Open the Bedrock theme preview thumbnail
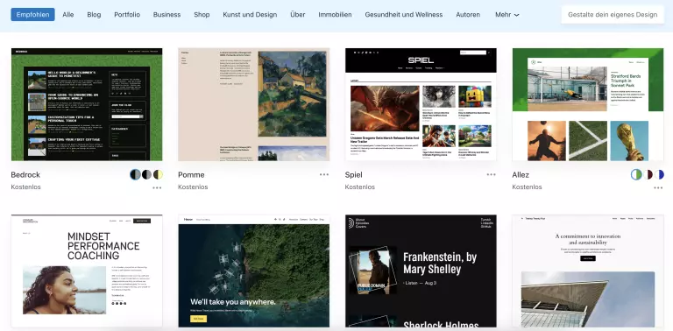This screenshot has height=331, width=673. [x=87, y=104]
